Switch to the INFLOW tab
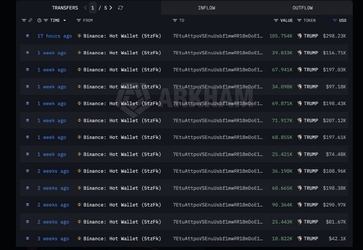Viewport: 363px width, 250px height. (207, 8)
